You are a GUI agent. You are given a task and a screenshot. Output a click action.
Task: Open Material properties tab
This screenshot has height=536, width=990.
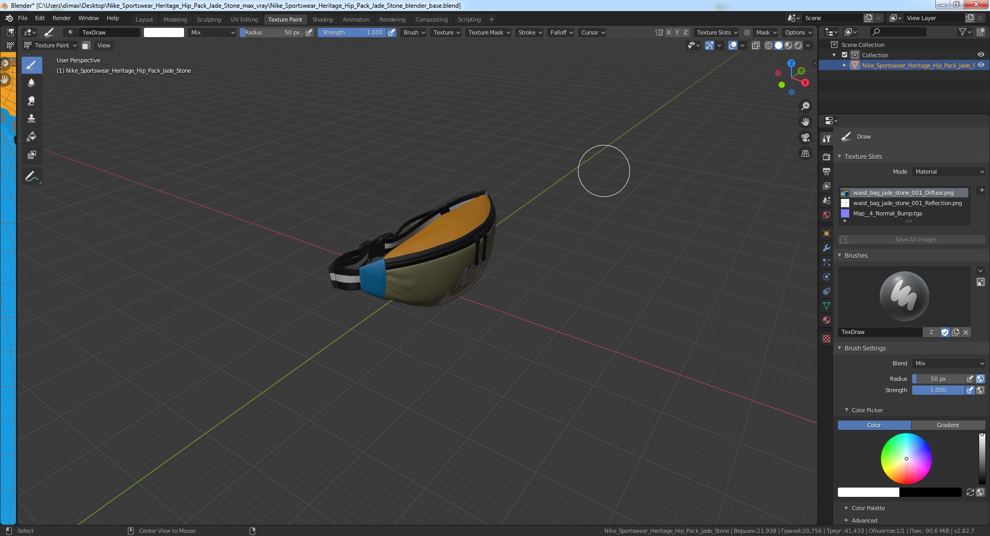coord(827,320)
